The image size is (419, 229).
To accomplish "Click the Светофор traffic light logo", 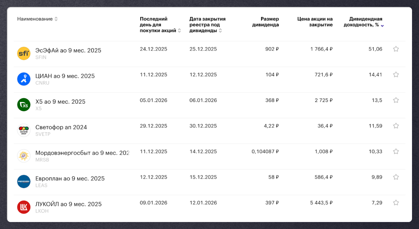I will (x=24, y=130).
